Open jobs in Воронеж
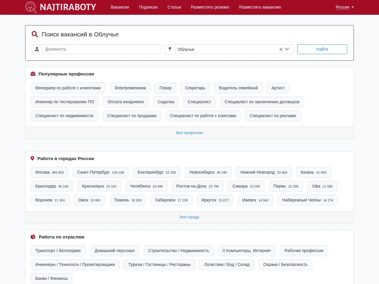379x284 pixels. pyautogui.click(x=50, y=200)
